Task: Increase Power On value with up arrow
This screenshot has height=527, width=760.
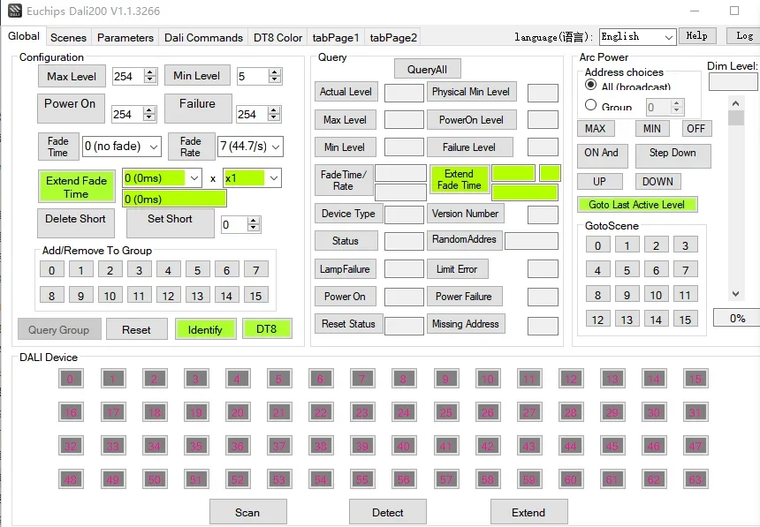Action: click(x=149, y=110)
